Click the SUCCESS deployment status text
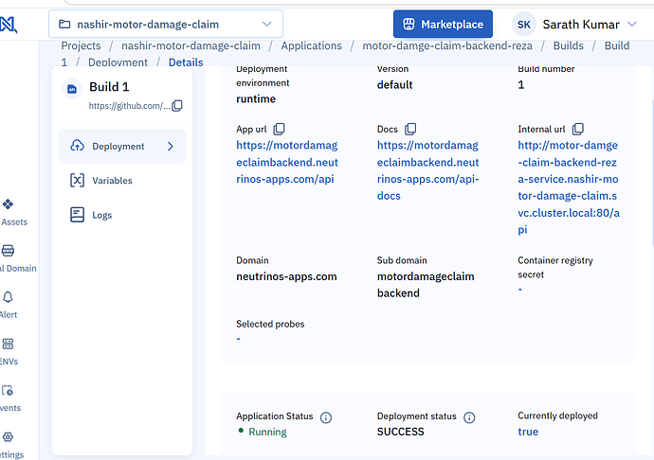654x460 pixels. [x=400, y=432]
